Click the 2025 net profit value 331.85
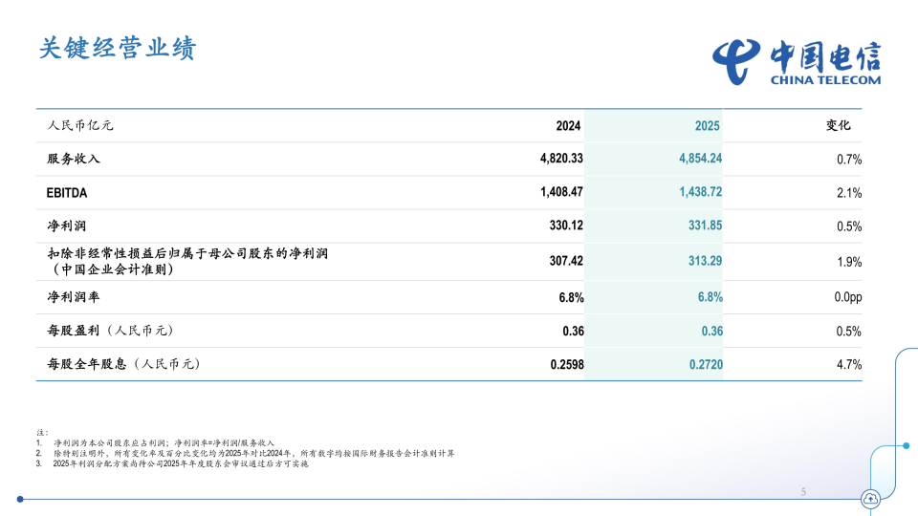This screenshot has height=516, width=918. pyautogui.click(x=705, y=226)
